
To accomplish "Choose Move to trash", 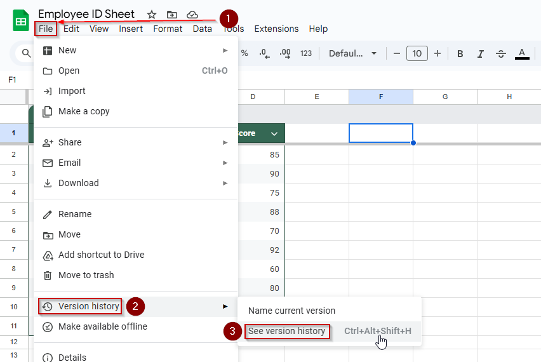I will 136,276.
